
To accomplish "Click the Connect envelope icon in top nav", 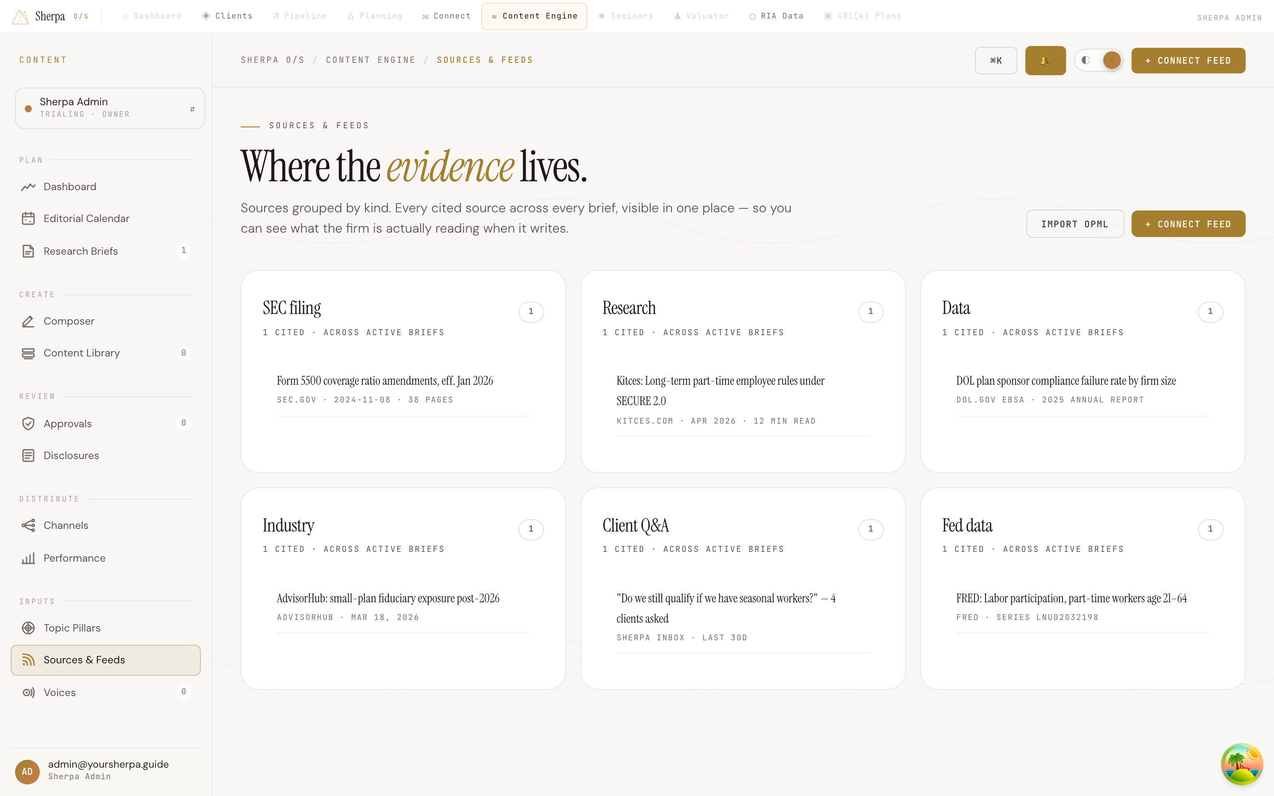I will 426,16.
